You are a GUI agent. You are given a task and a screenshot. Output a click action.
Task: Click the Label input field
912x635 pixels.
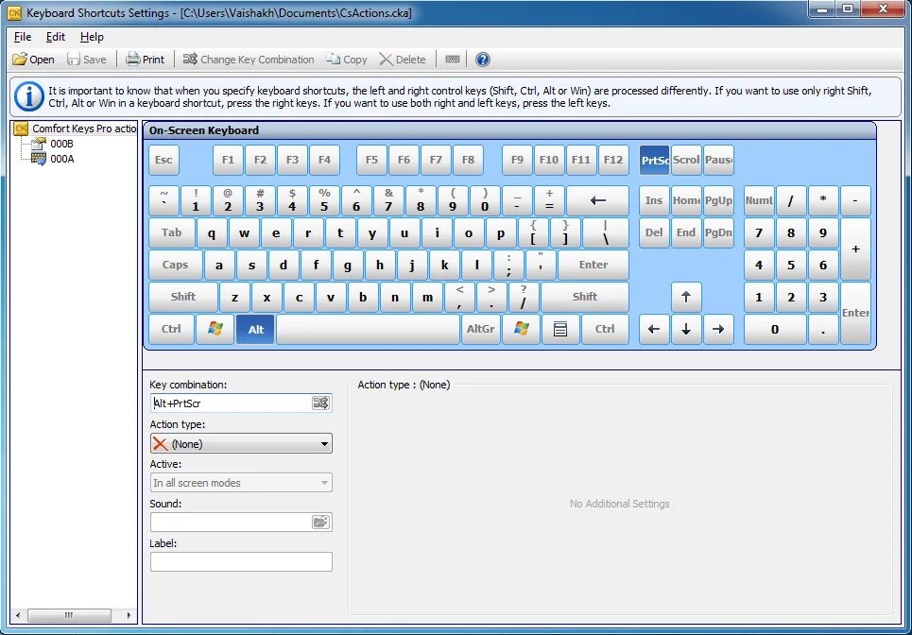tap(241, 561)
